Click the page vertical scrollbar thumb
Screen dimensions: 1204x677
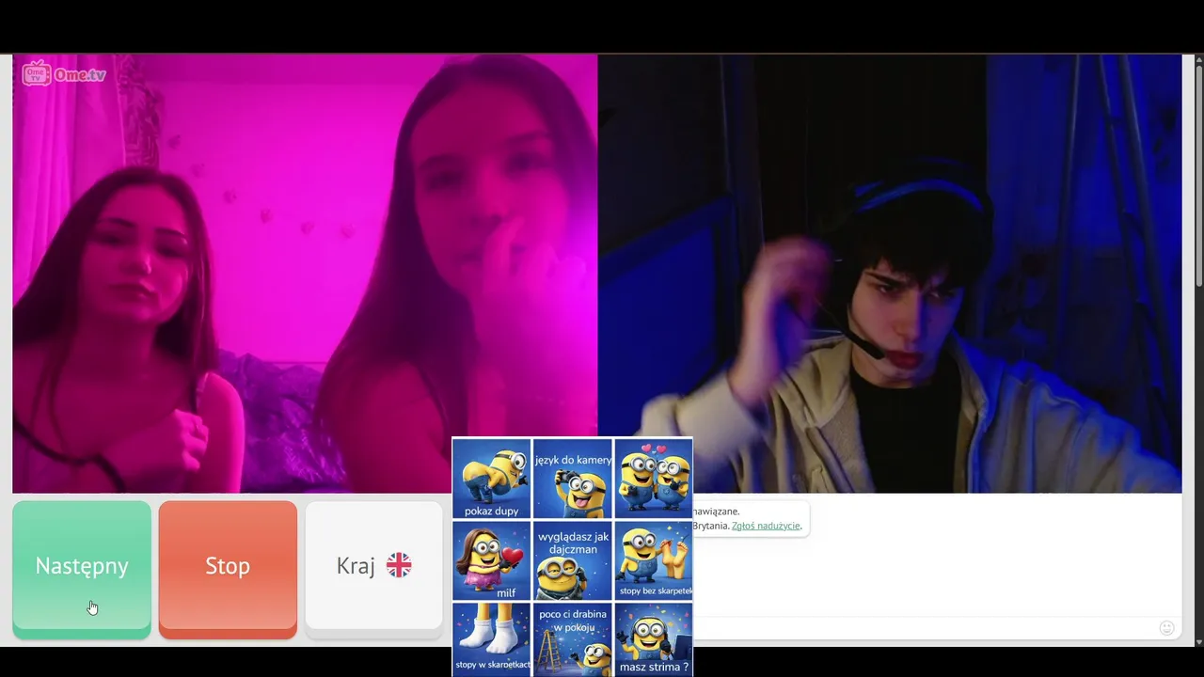[1198, 176]
